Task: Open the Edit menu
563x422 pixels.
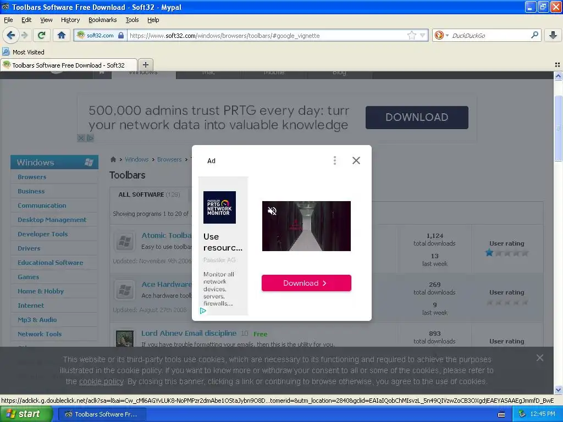Action: pos(26,20)
